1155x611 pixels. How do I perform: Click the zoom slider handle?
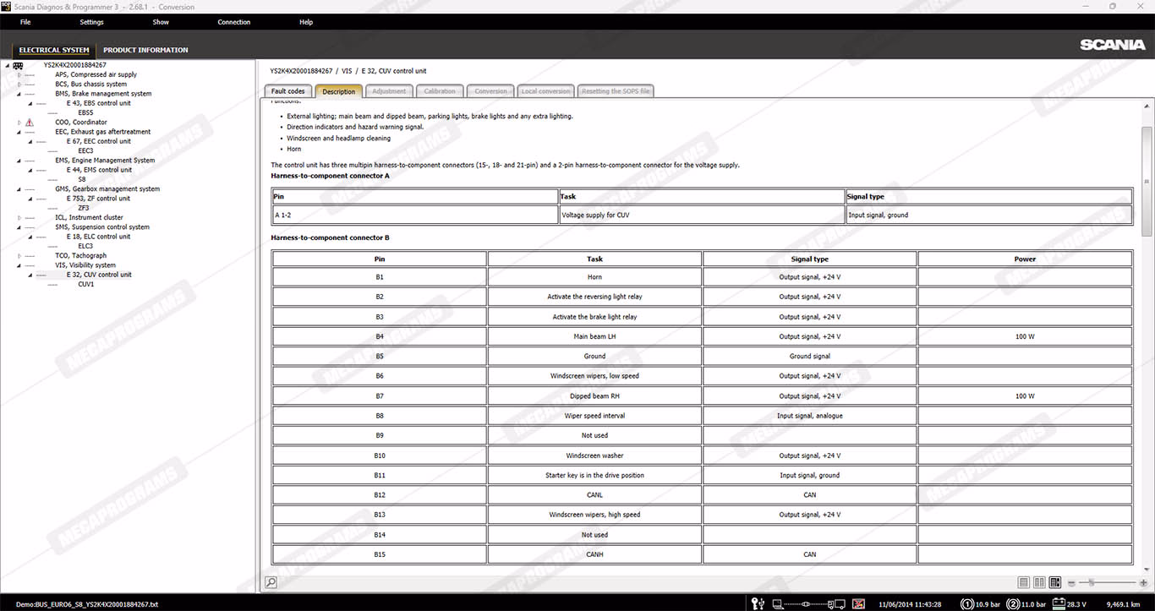click(x=1091, y=582)
